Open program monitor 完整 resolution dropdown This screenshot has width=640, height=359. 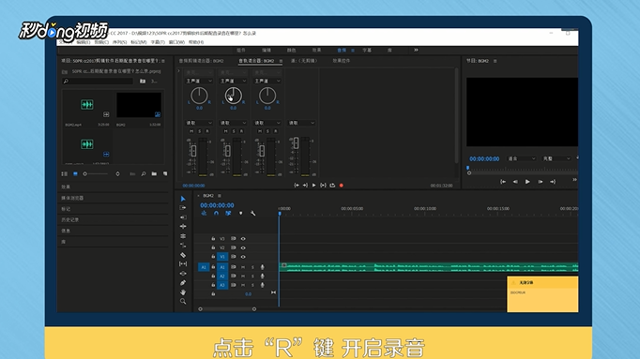[556, 158]
